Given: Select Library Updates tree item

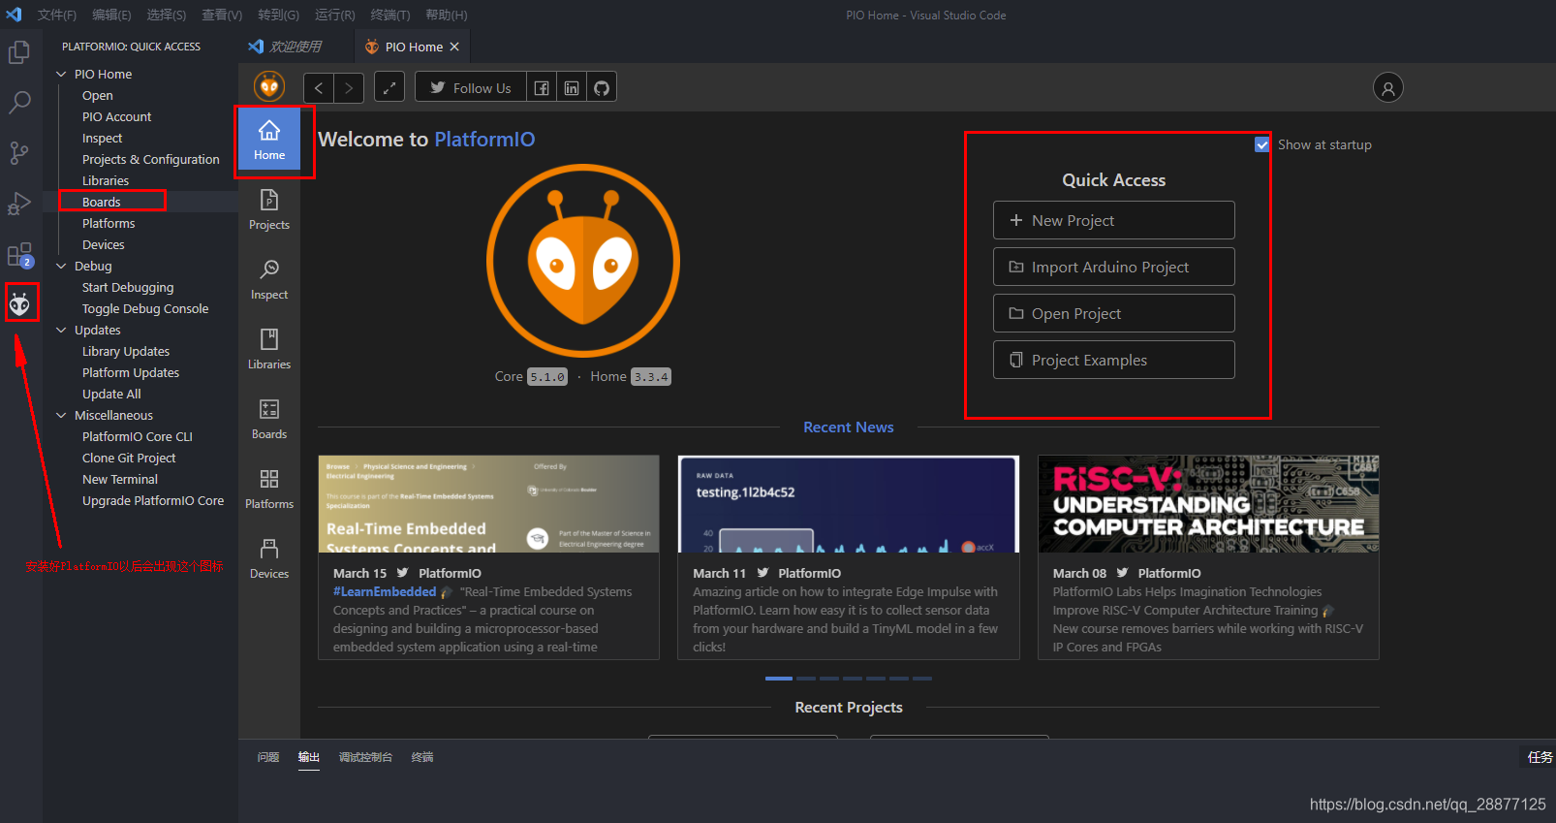Looking at the screenshot, I should pyautogui.click(x=126, y=351).
